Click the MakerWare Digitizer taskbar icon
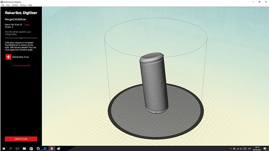Screen dimensions: 269x151 (51, 148)
